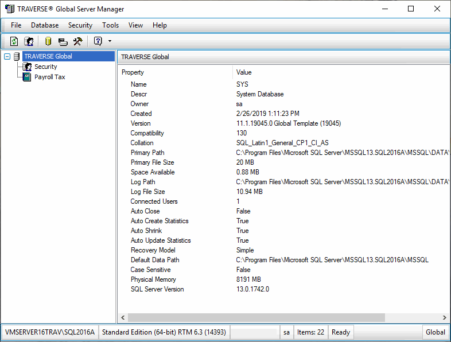Select the Physical Memory row

(283, 279)
